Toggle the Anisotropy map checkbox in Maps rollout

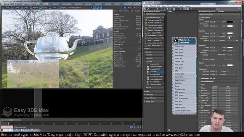point(200,96)
